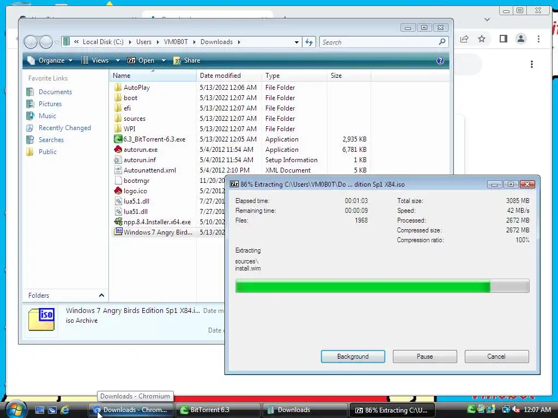The width and height of the screenshot is (558, 418).
Task: Open dropdown arrow next to Open
Action: click(163, 60)
